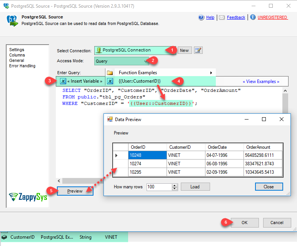The image size is (297, 246).
Task: Open the Settings tab in the left panel
Action: [x=17, y=50]
